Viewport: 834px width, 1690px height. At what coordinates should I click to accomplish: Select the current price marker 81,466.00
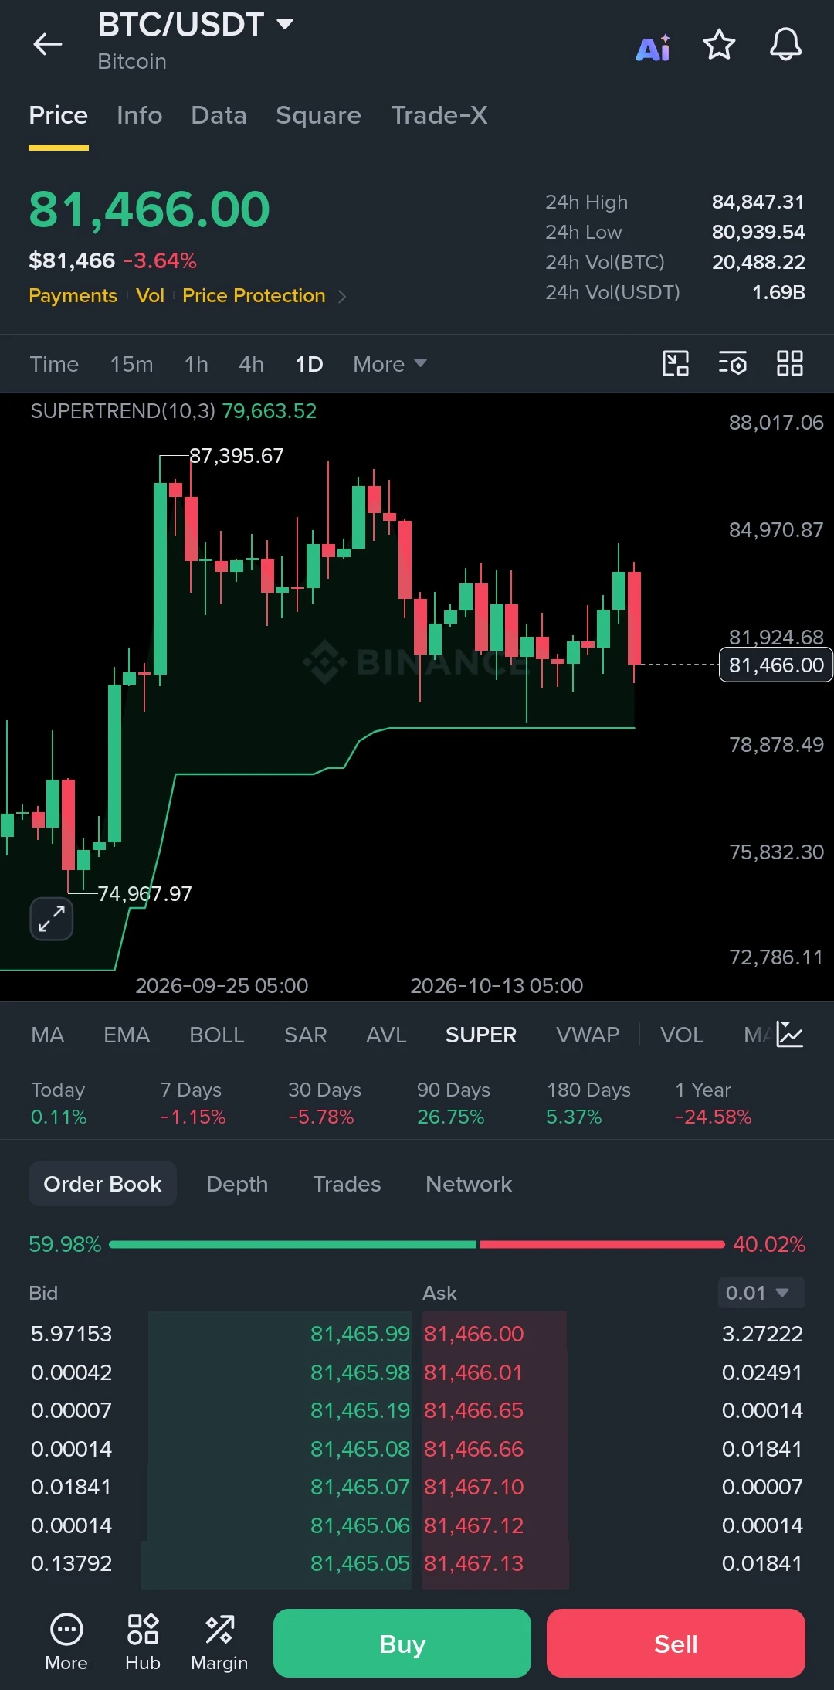pos(776,665)
